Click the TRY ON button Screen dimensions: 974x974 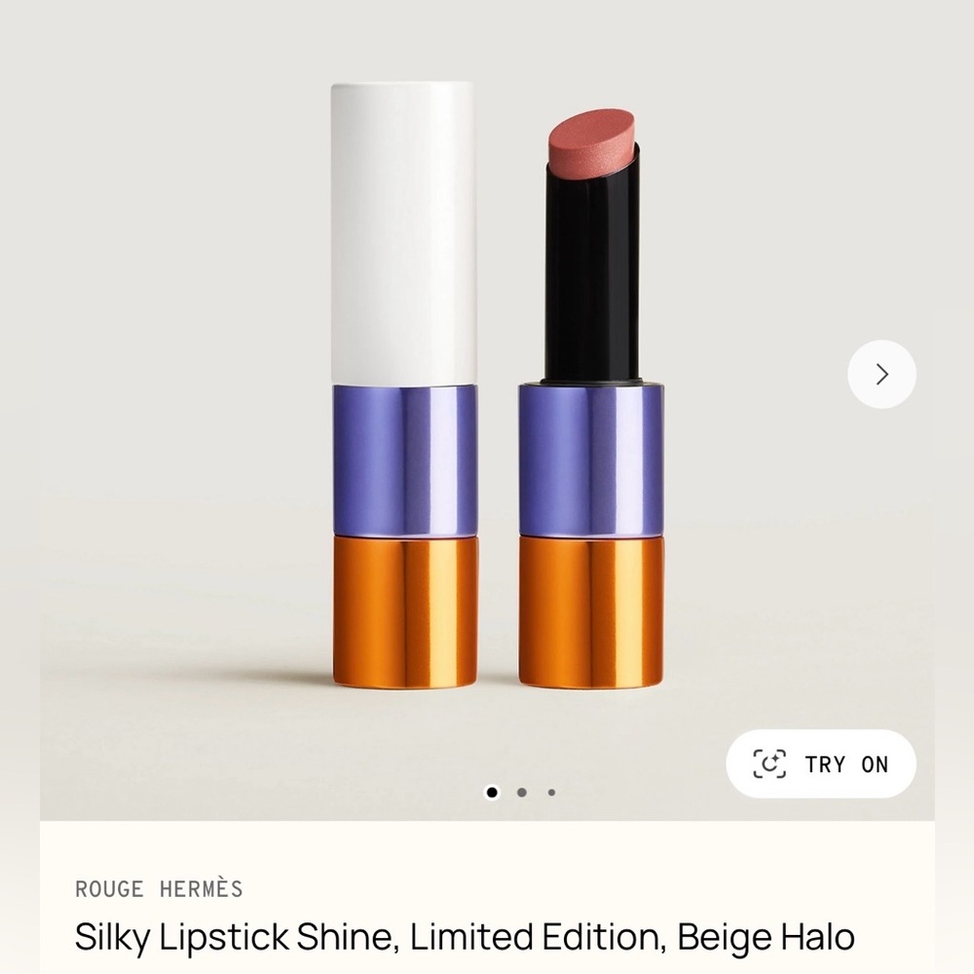pyautogui.click(x=821, y=764)
